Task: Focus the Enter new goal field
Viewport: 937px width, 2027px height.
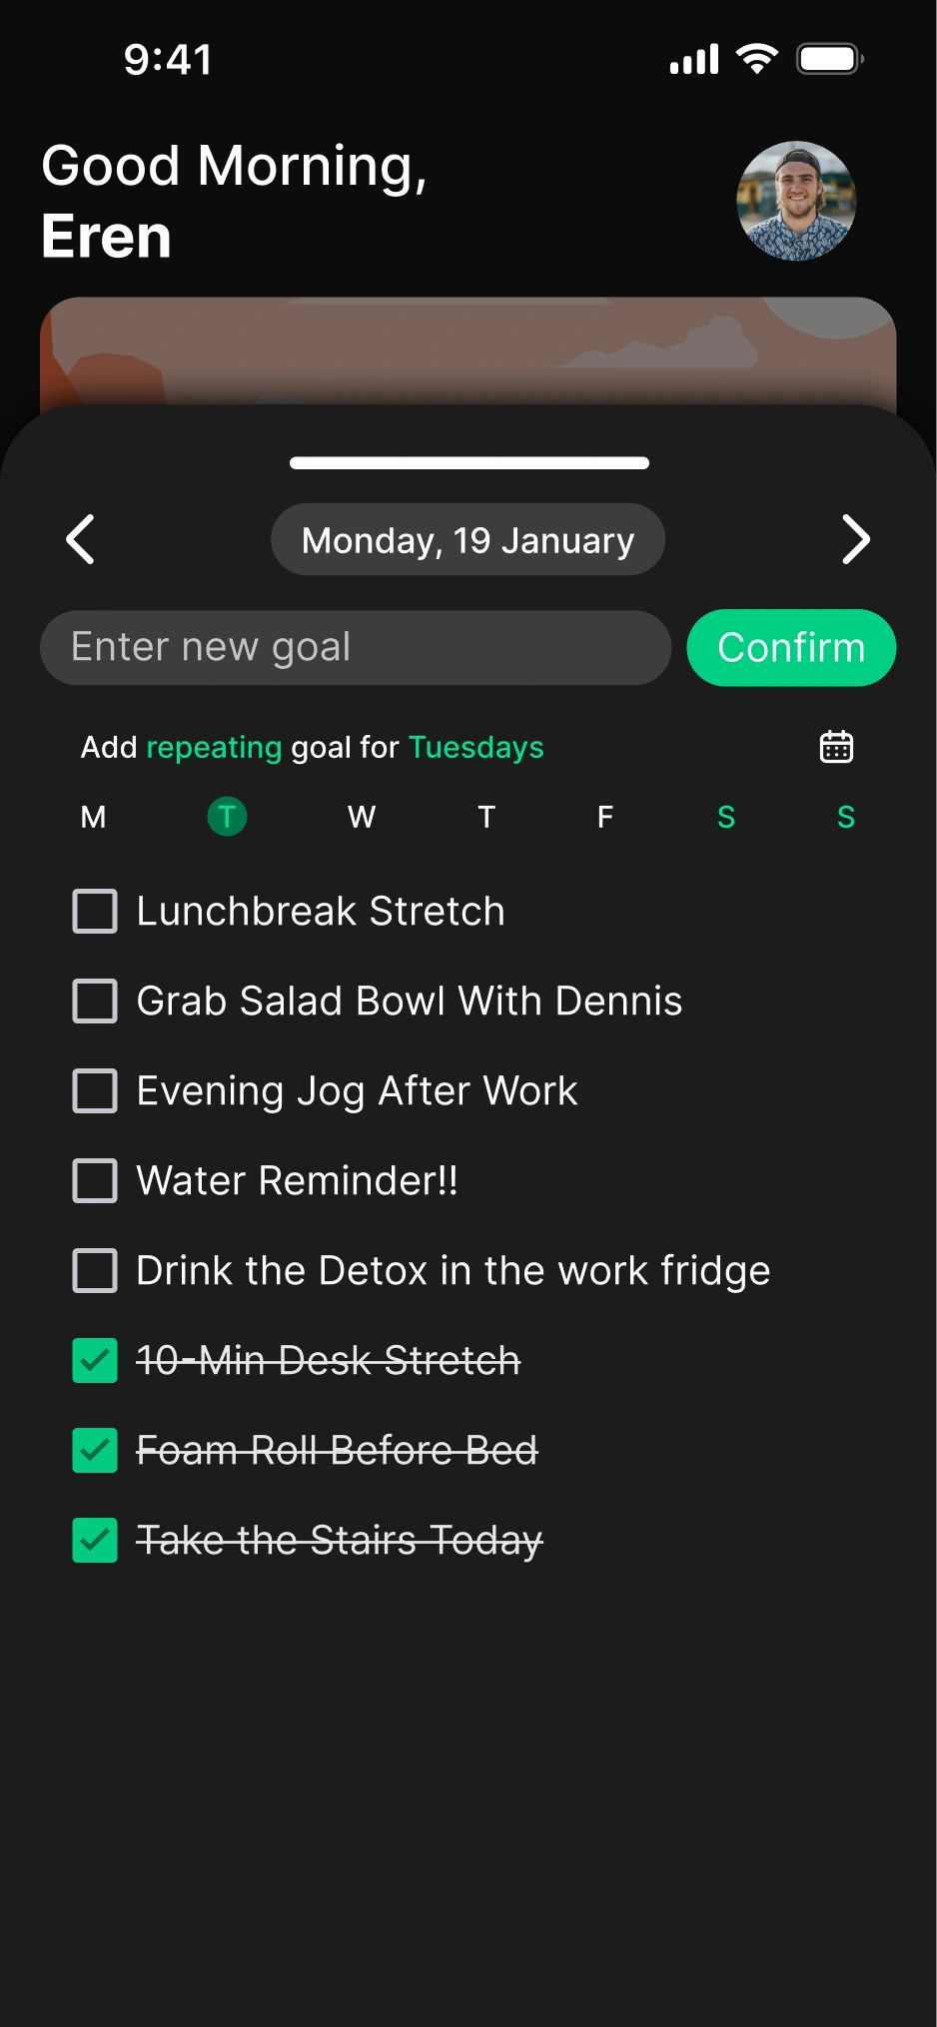Action: pos(355,648)
